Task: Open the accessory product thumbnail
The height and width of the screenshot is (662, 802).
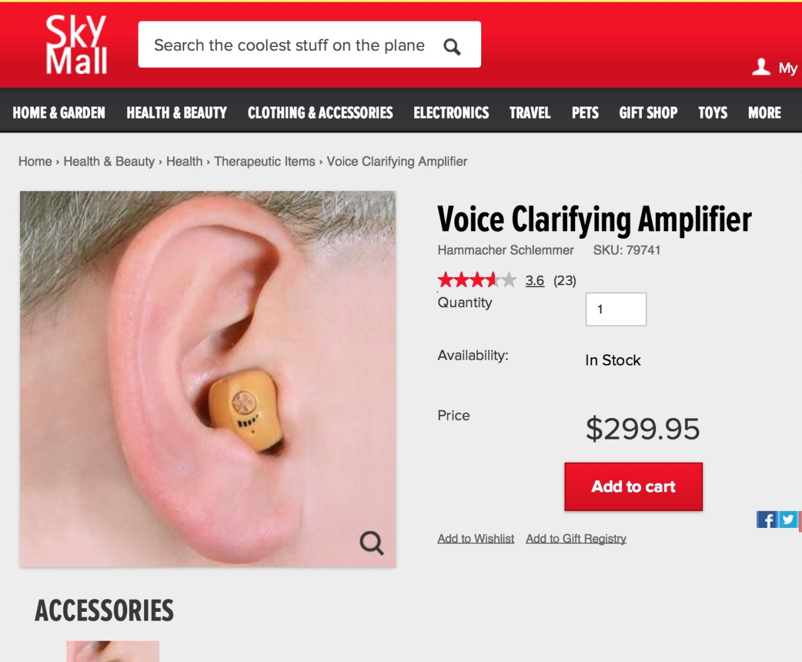Action: (113, 651)
